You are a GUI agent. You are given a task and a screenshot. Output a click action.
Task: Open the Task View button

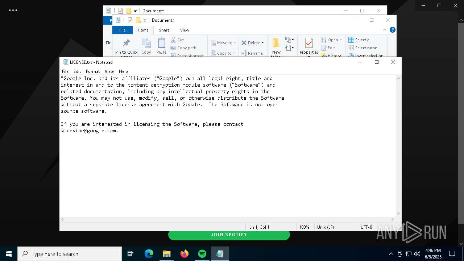(x=130, y=254)
